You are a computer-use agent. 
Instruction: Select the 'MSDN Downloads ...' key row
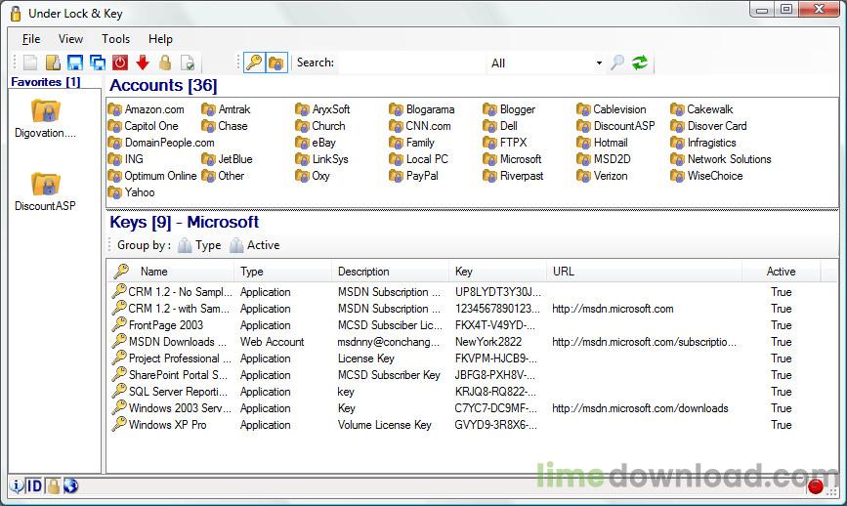click(465, 342)
